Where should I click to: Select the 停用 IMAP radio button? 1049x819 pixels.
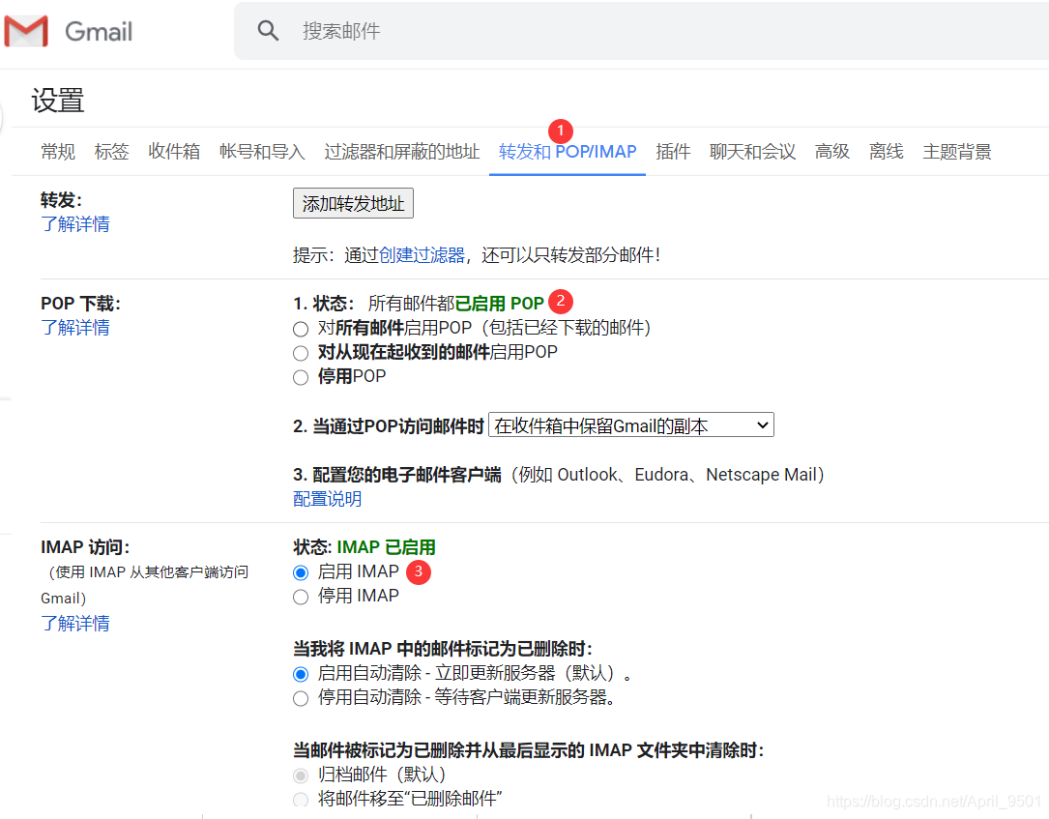301,597
